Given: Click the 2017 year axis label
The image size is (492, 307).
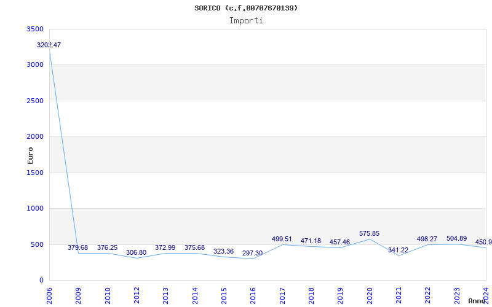Looking at the screenshot, I should pyautogui.click(x=282, y=295).
